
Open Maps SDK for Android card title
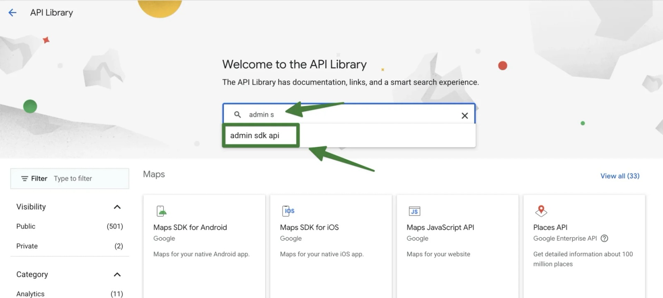(x=190, y=227)
